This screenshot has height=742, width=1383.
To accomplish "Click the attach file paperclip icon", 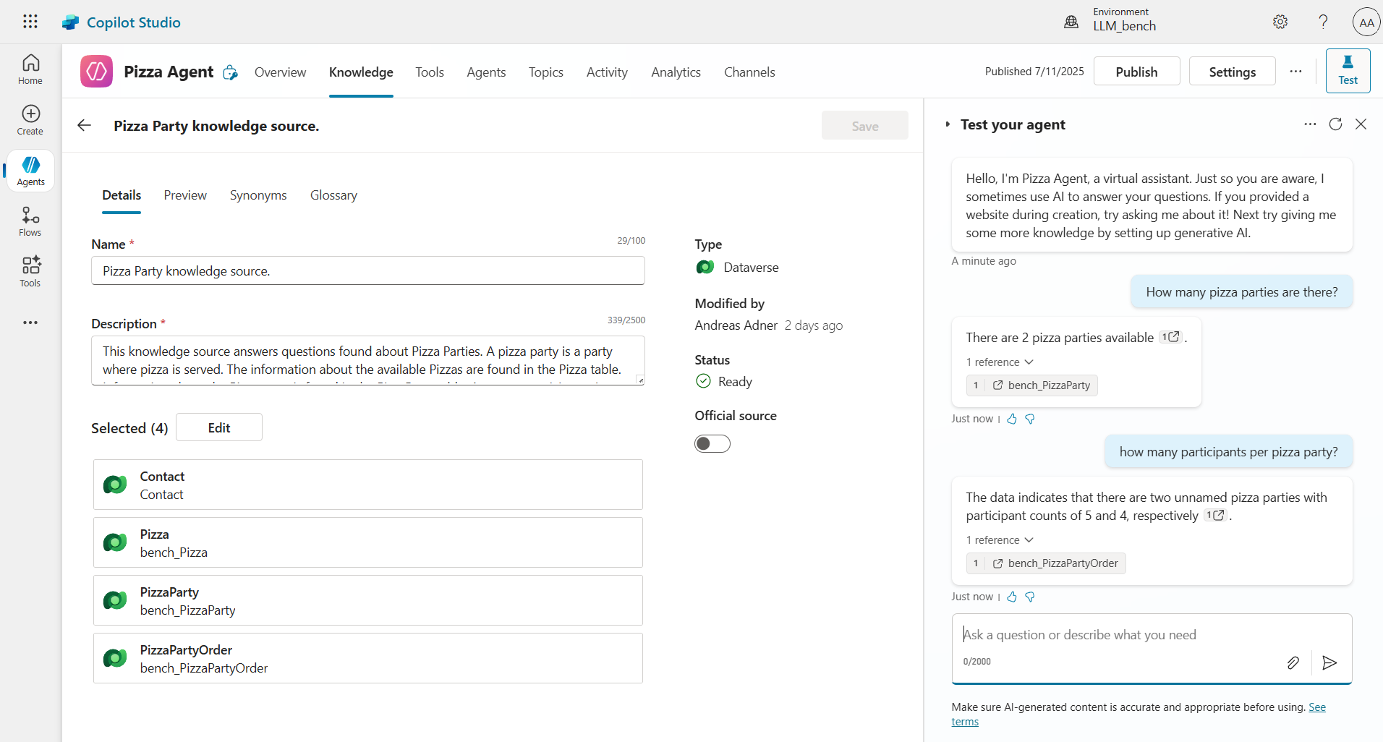I will (1293, 662).
